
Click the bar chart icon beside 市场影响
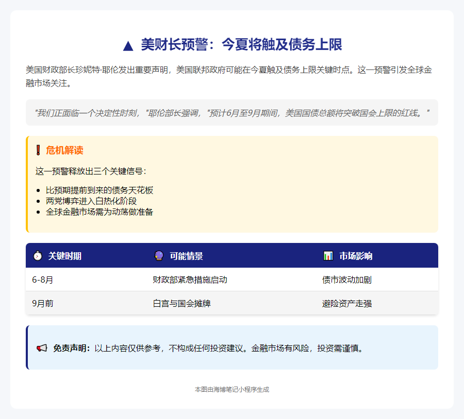[x=328, y=256]
